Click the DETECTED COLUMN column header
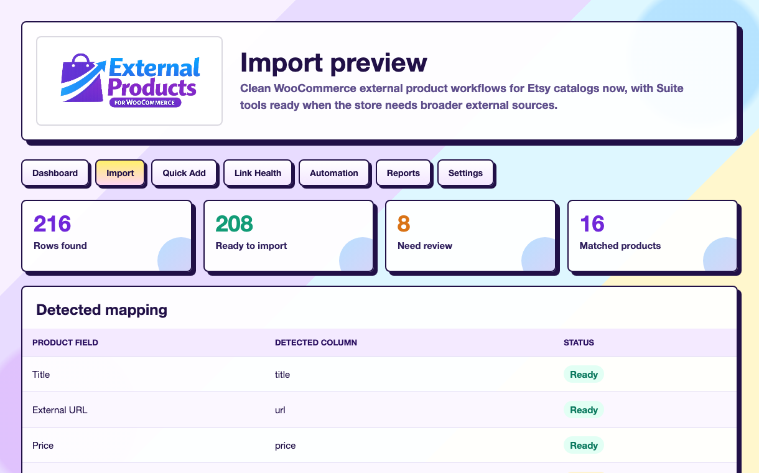The width and height of the screenshot is (759, 473). [316, 342]
